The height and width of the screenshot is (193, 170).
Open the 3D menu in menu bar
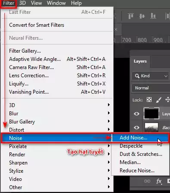(x=22, y=3)
